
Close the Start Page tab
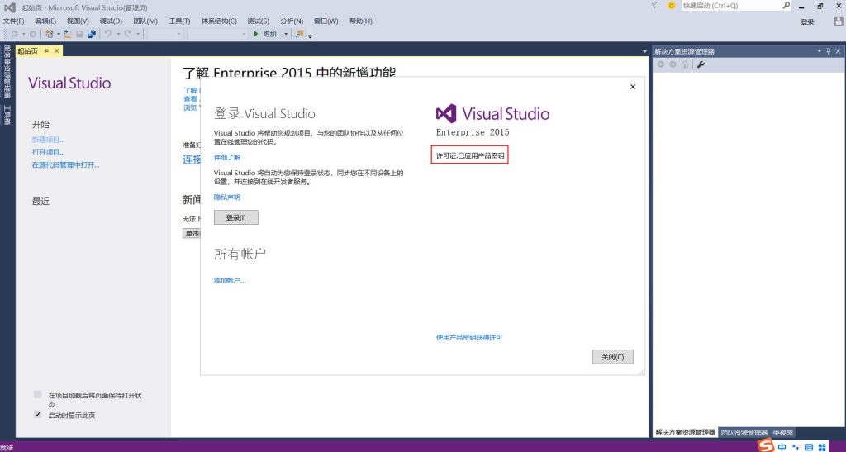point(57,50)
